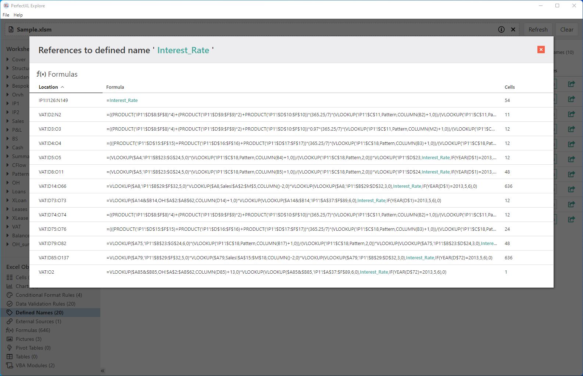Click the Conditional Format Rules palette icon
Viewport: 583px width, 376px height.
pyautogui.click(x=10, y=295)
